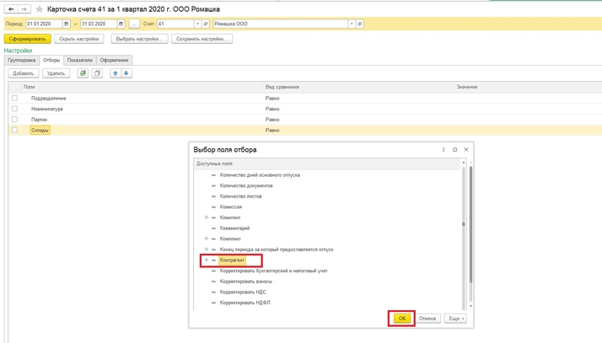Enable the Подразделение filter checkbox

14,99
